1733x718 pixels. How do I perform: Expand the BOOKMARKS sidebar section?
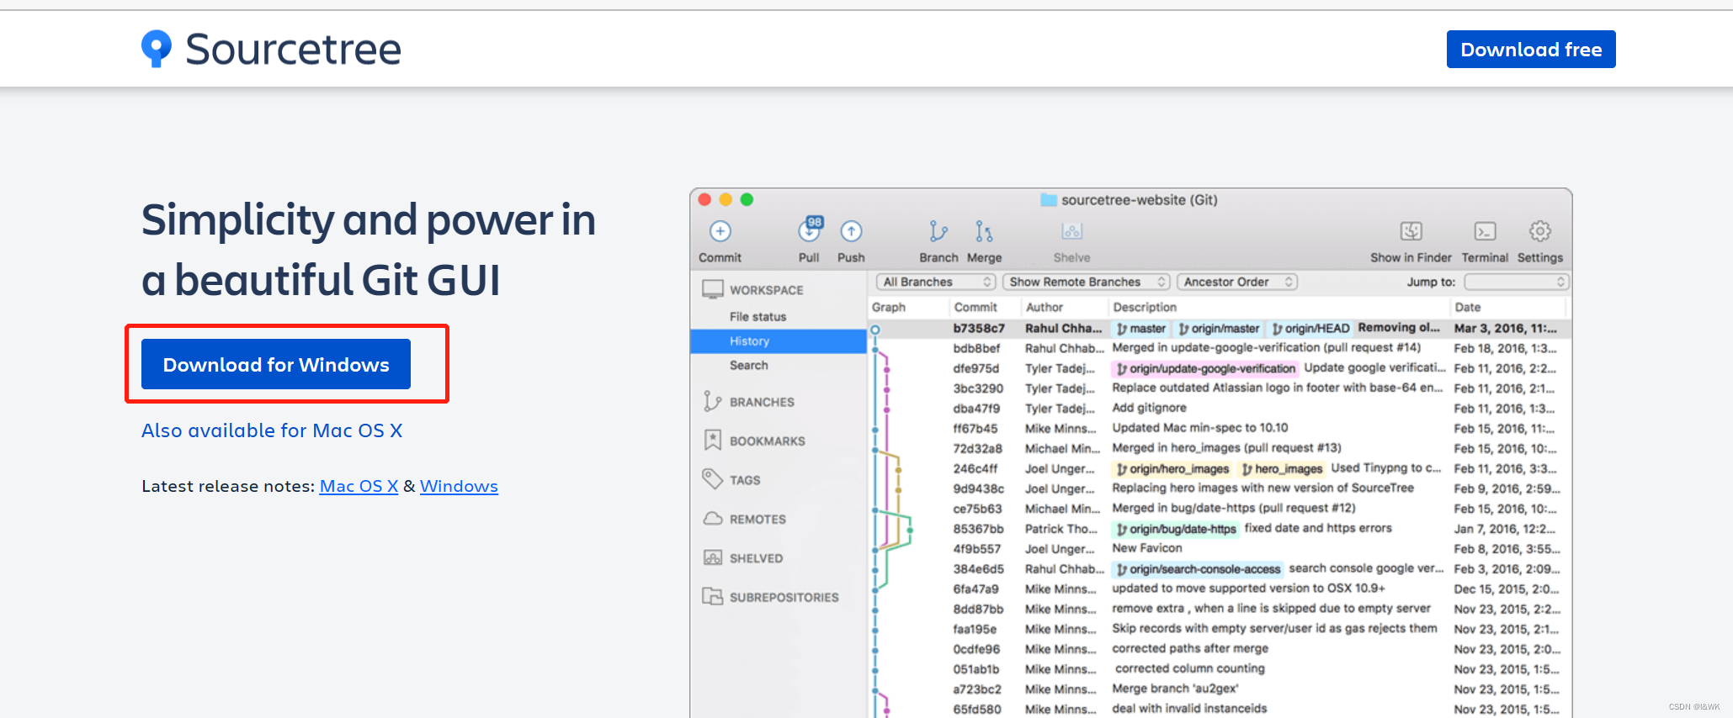768,441
